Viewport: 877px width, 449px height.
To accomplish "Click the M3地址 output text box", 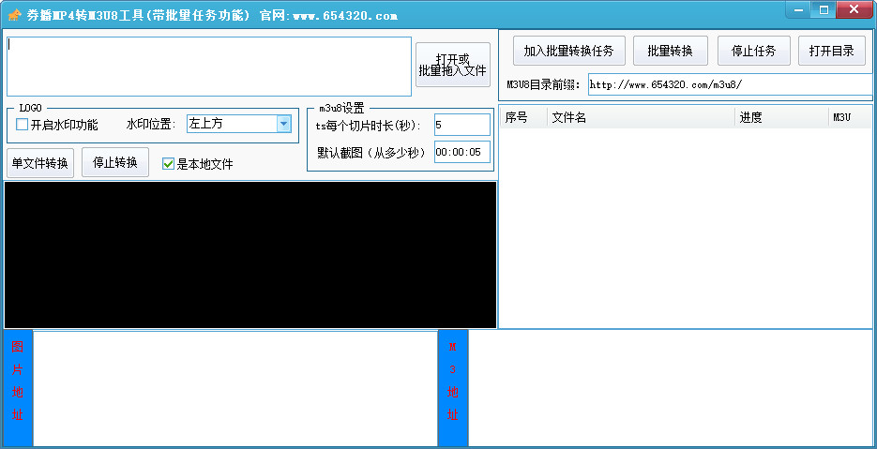I will click(671, 389).
